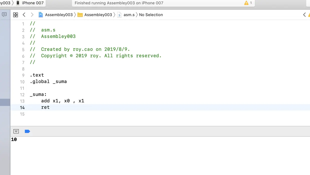This screenshot has height=175, width=310.
Task: Click the Copyright 2019 roy comment line
Action: 96,56
